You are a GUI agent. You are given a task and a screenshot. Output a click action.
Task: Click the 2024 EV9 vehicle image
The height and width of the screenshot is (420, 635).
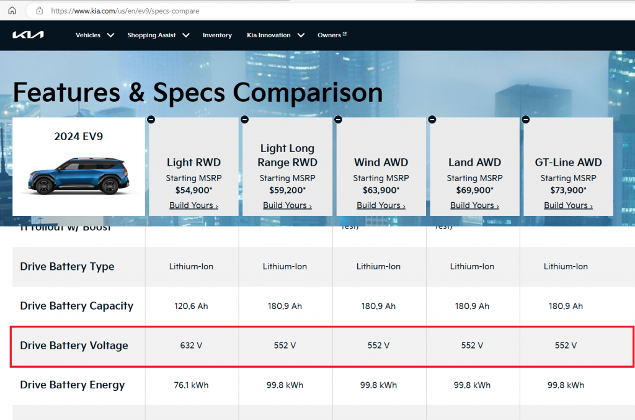pos(79,176)
